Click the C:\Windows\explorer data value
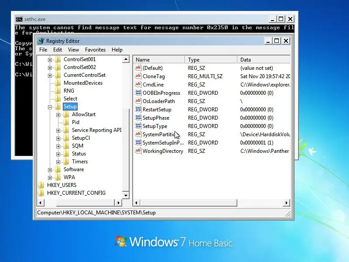349x262 pixels. (265, 85)
